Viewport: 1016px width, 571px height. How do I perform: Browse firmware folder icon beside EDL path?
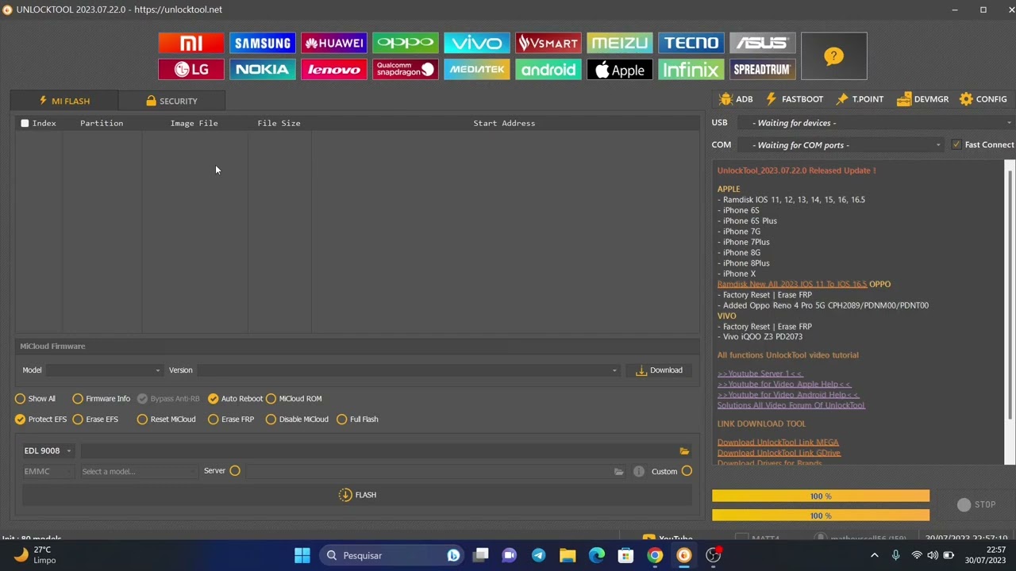click(x=684, y=451)
